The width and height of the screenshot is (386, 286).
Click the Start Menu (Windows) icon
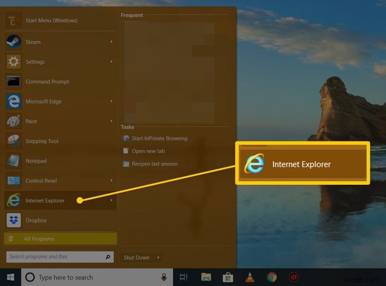14,20
